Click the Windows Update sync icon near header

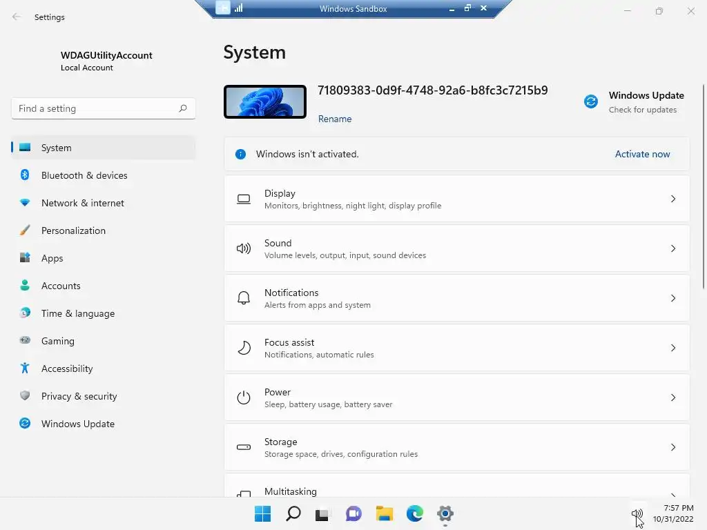[591, 101]
